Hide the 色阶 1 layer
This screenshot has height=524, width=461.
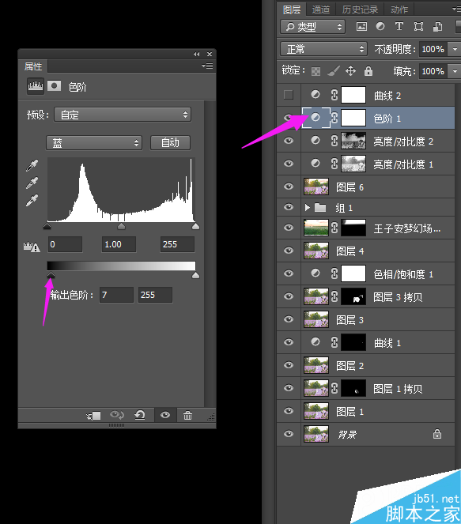(288, 118)
